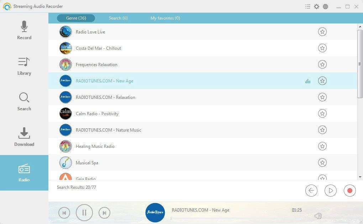This screenshot has height=224, width=363.
Task: Select Calm Radio - Positivity station name
Action: pos(97,114)
